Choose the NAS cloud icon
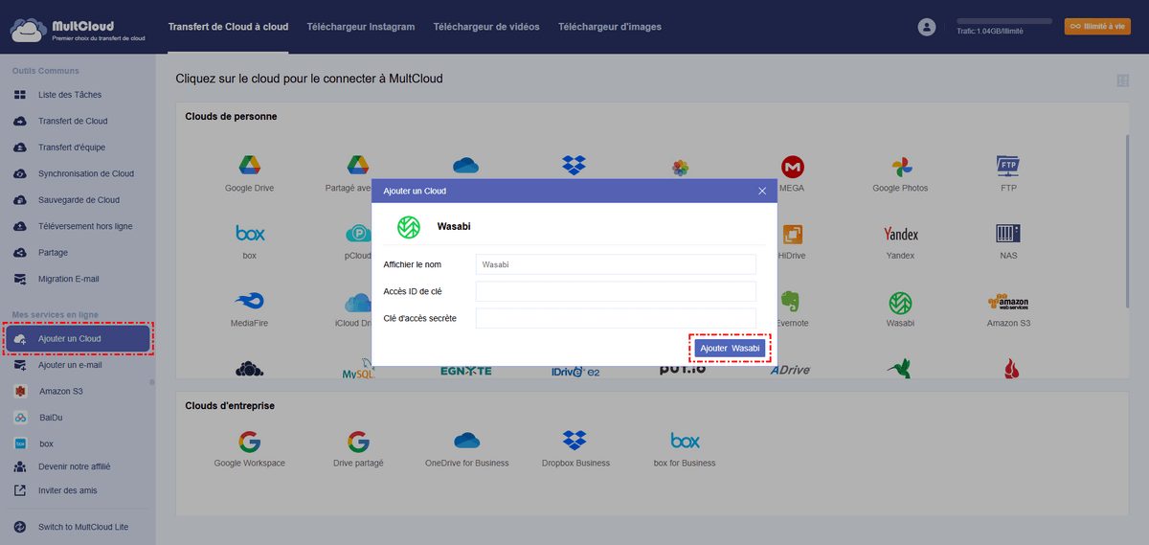This screenshot has width=1149, height=545. (x=1008, y=234)
